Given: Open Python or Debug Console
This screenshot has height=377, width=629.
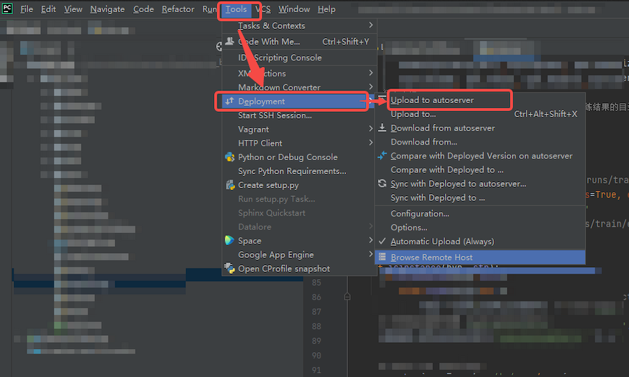Looking at the screenshot, I should click(x=299, y=157).
